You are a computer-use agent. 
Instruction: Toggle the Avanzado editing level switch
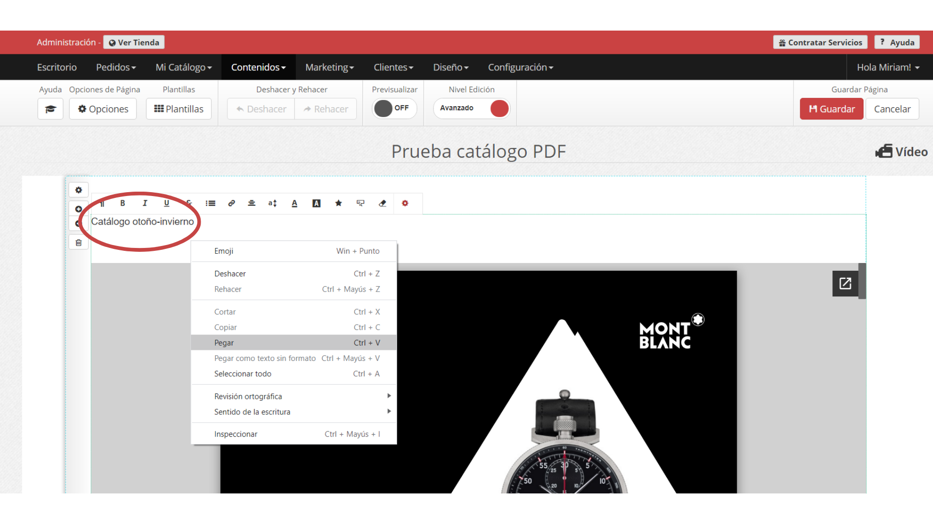471,108
